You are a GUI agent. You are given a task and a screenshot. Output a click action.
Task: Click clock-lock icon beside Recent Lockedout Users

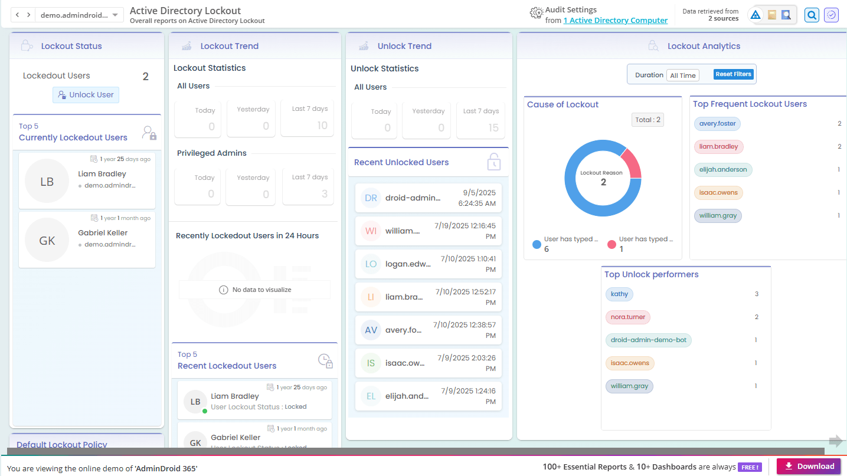coord(325,361)
